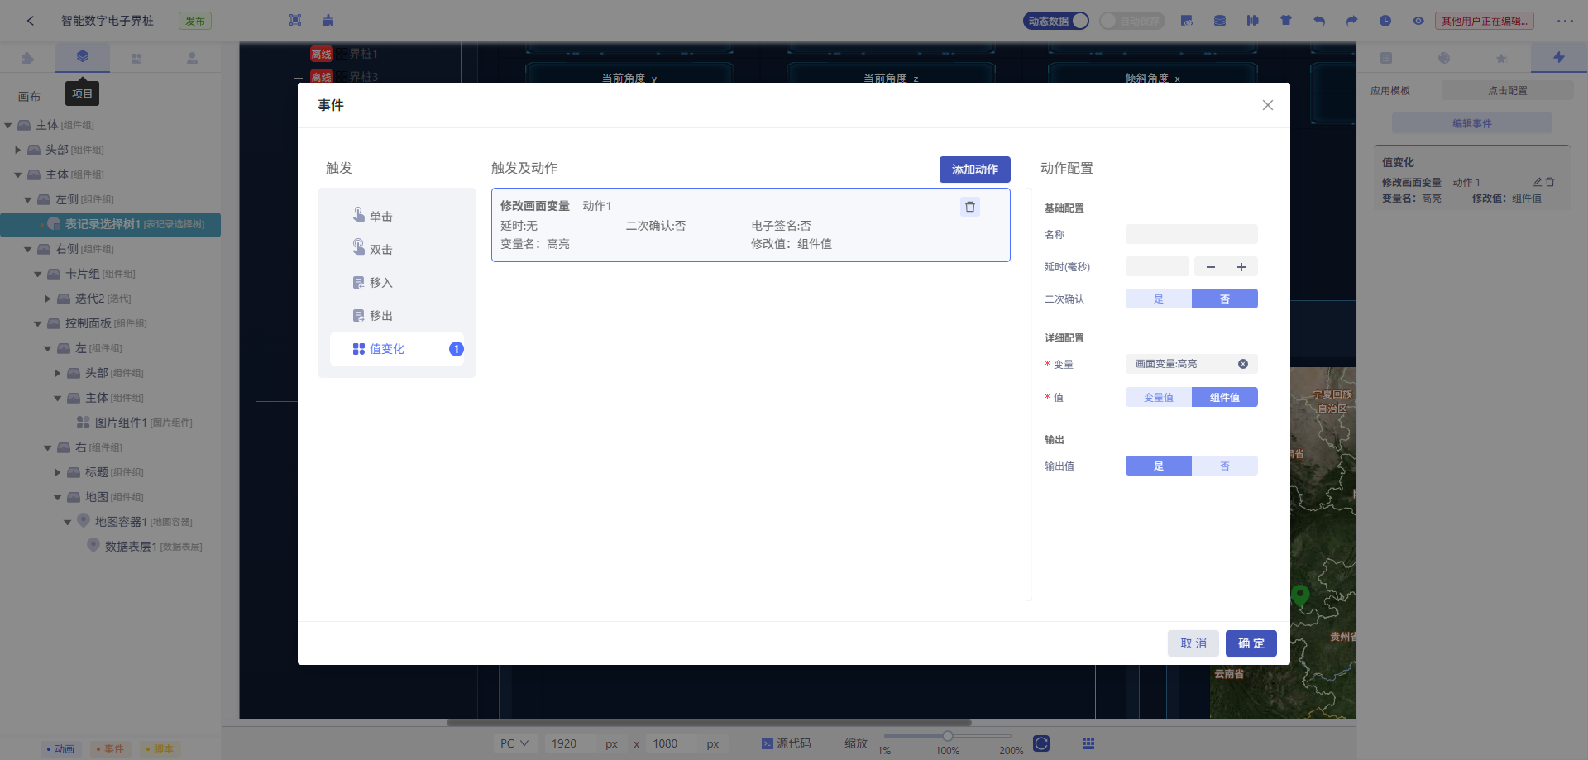The height and width of the screenshot is (760, 1588).
Task: Click the fit-to-screen icon in top toolbar
Action: 295,21
